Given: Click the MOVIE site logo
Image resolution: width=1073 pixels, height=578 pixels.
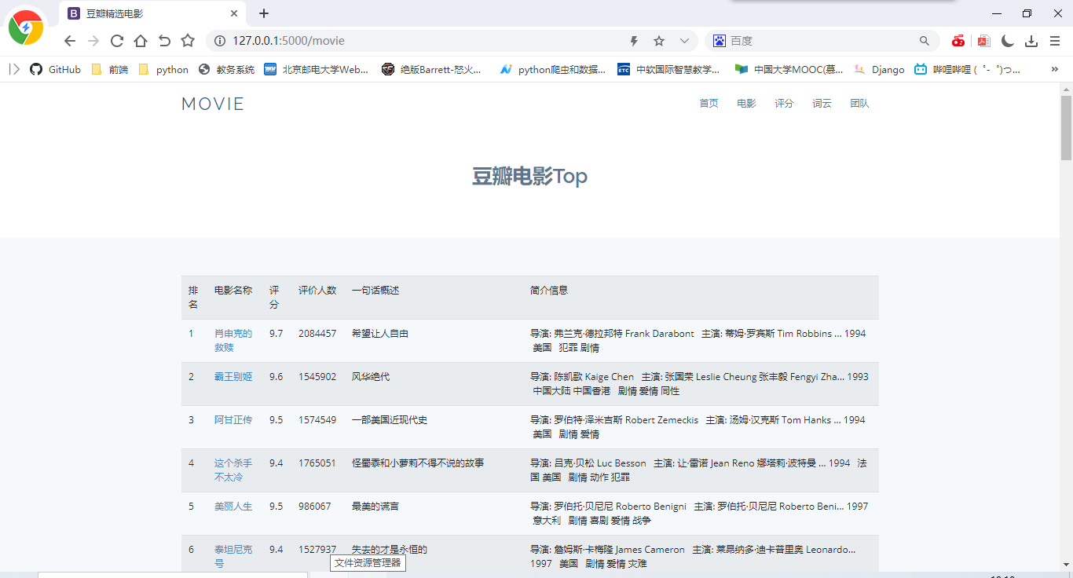Looking at the screenshot, I should [213, 104].
